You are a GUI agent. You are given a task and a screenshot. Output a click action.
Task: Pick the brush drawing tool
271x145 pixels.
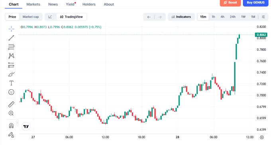(11, 74)
